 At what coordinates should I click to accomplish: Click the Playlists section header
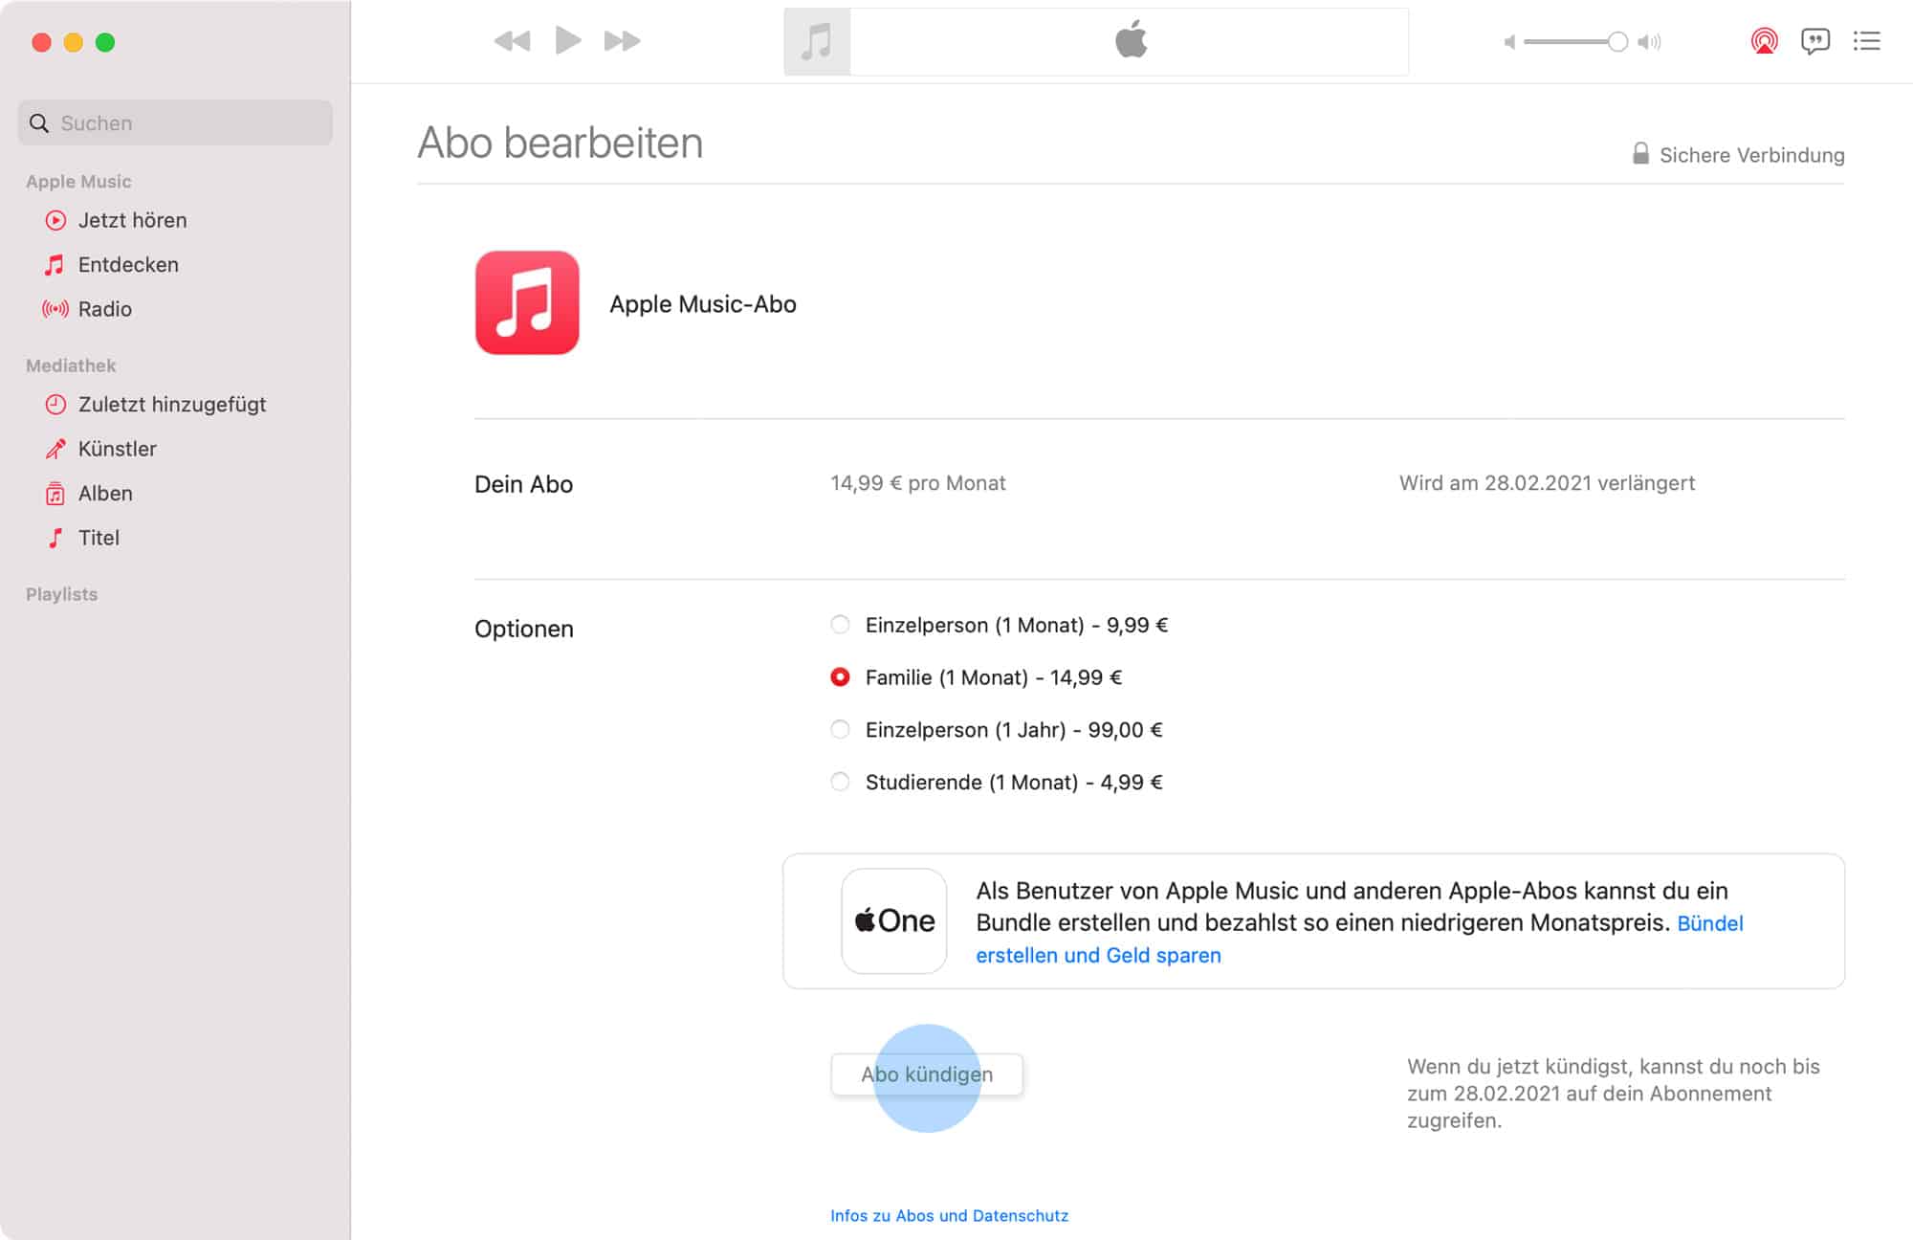[x=62, y=594]
